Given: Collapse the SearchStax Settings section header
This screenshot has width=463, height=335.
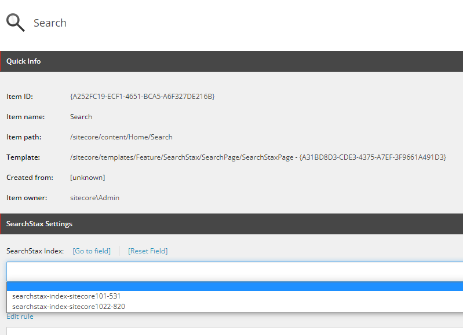Looking at the screenshot, I should [x=232, y=224].
